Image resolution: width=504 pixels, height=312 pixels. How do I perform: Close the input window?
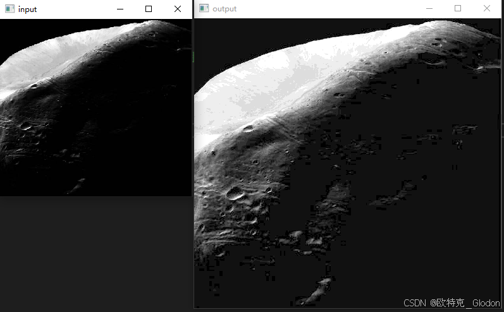pyautogui.click(x=178, y=9)
